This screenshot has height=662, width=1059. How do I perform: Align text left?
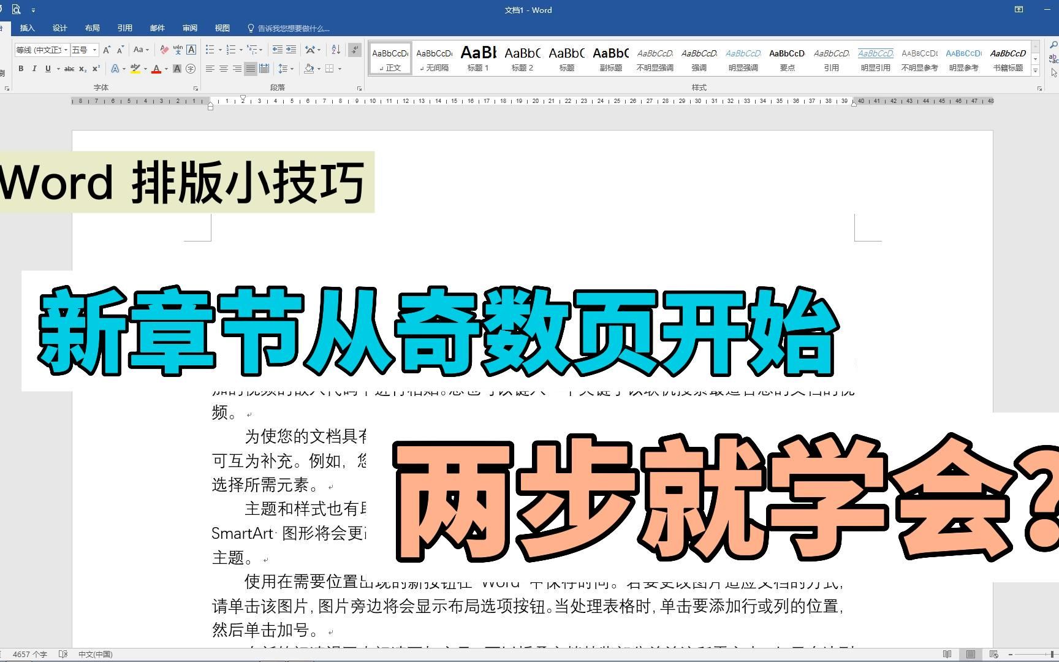pos(210,69)
